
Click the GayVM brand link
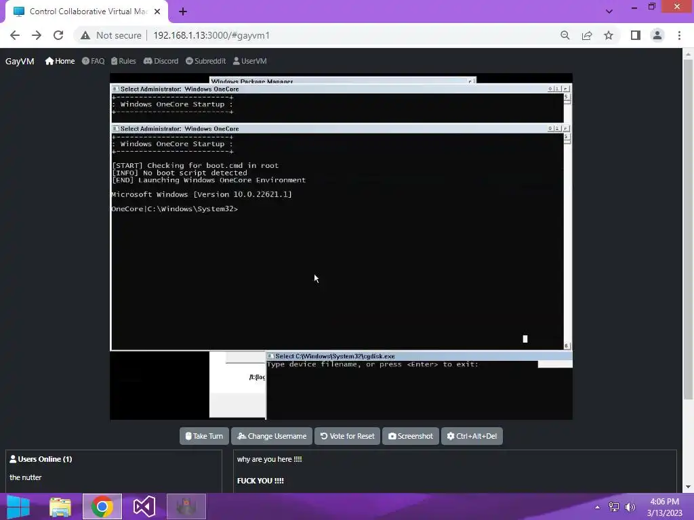point(20,61)
